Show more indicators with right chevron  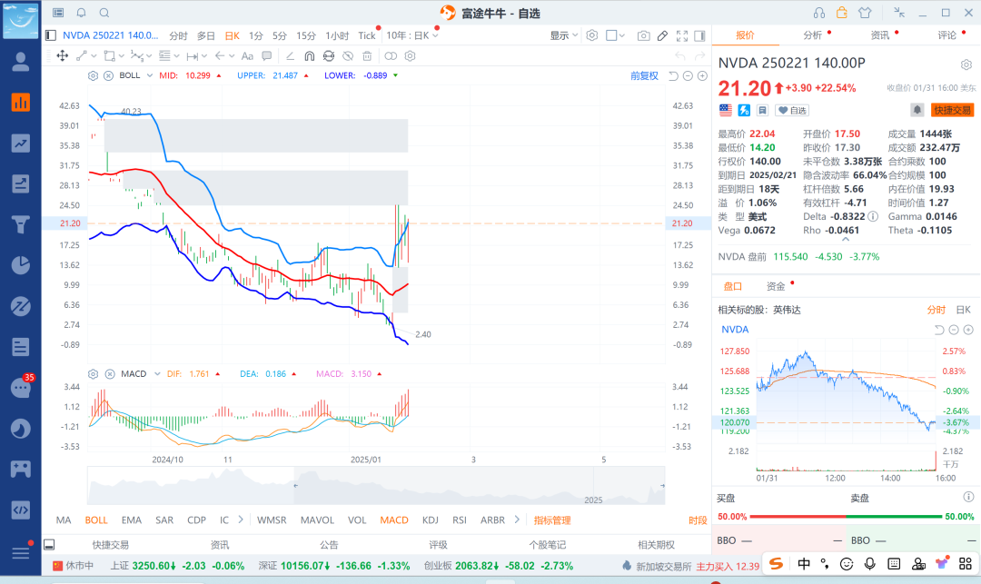click(517, 519)
